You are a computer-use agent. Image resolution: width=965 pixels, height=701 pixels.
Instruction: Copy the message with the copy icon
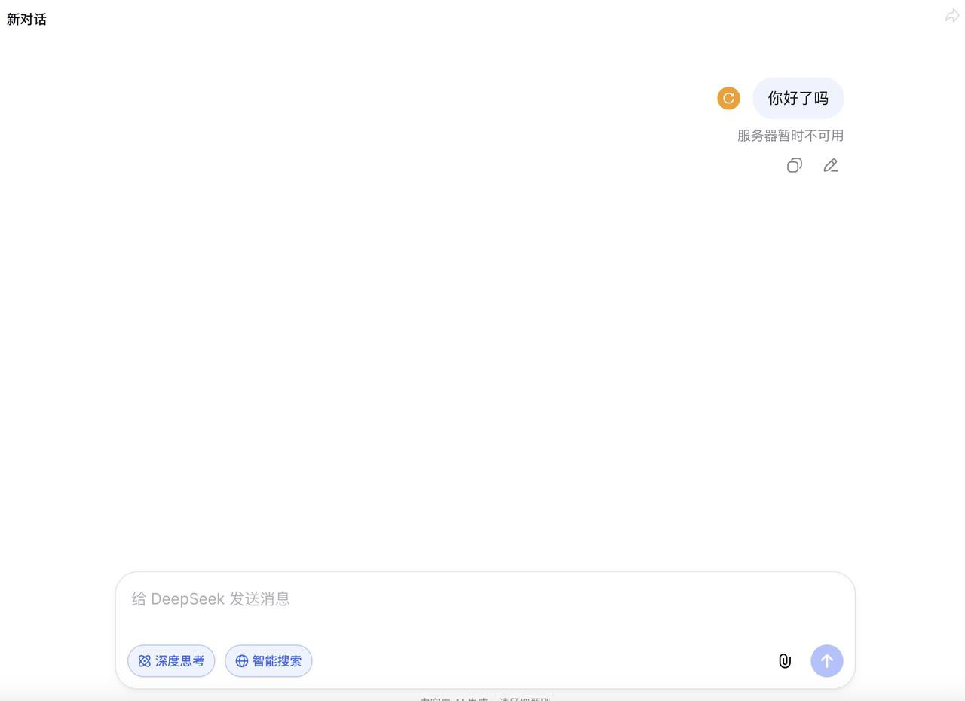click(x=794, y=165)
